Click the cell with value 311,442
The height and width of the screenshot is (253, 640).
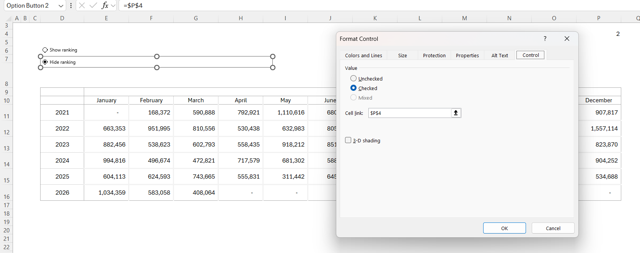click(x=285, y=176)
